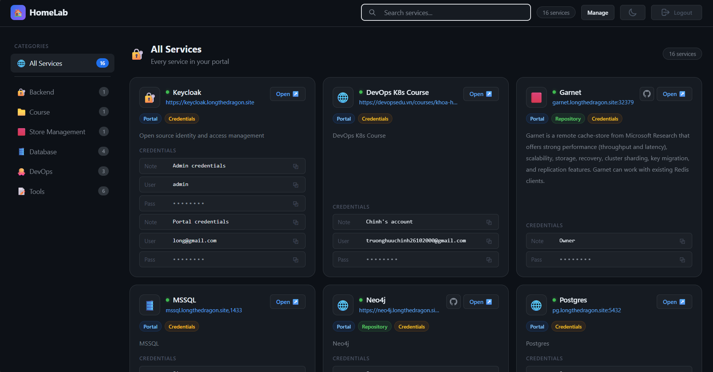Toggle dark mode with the moon icon
The width and height of the screenshot is (713, 372).
click(633, 12)
